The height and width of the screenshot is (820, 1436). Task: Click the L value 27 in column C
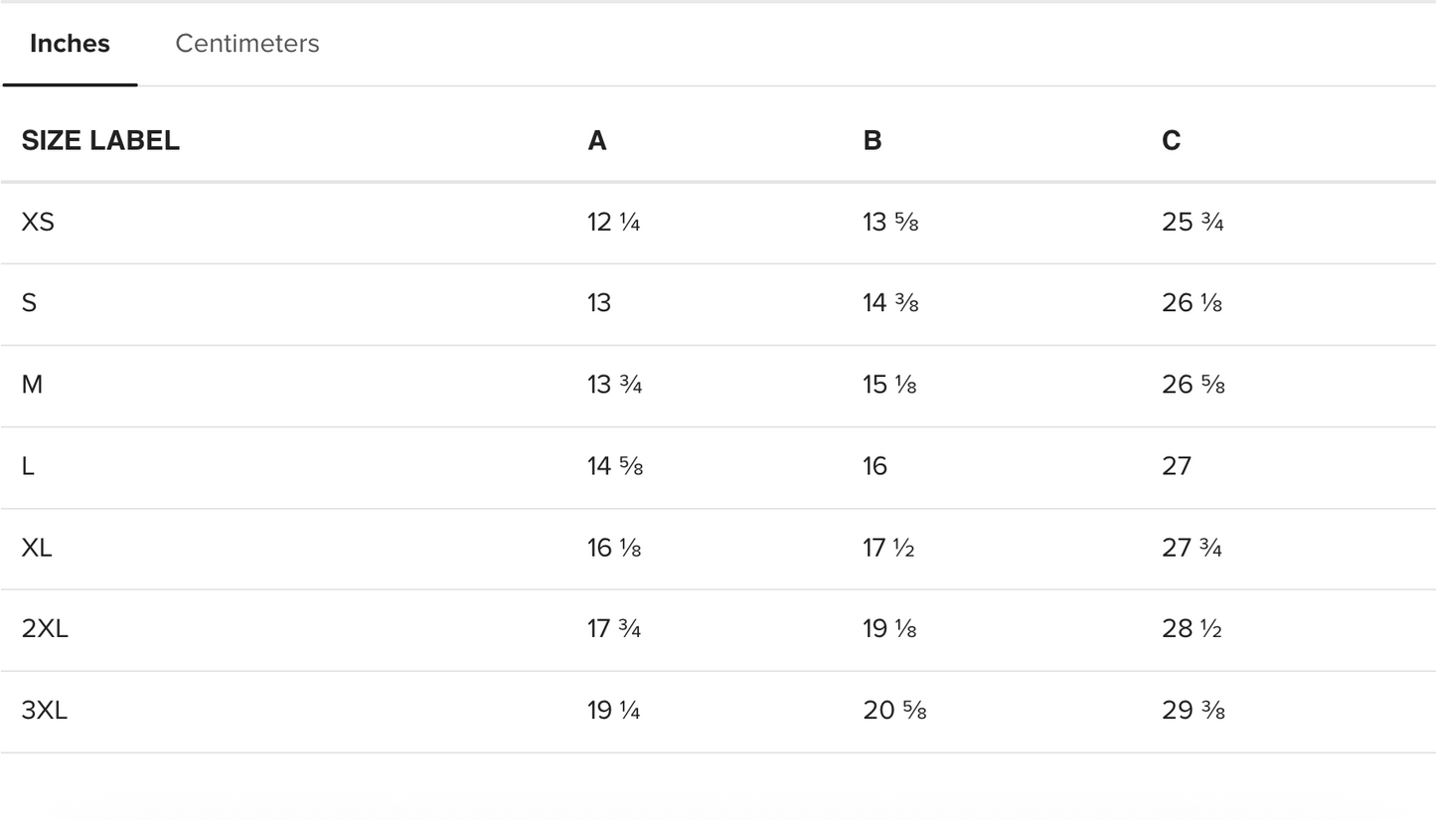[1176, 466]
